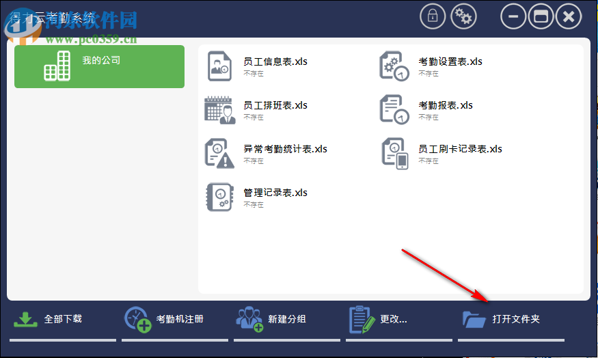The width and height of the screenshot is (598, 358).
Task: Click the 考勤机注册 button label
Action: 180,319
